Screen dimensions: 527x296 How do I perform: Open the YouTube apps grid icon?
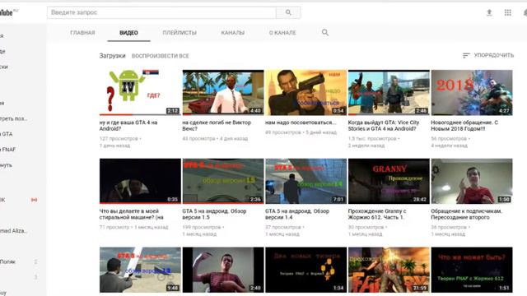(x=507, y=13)
